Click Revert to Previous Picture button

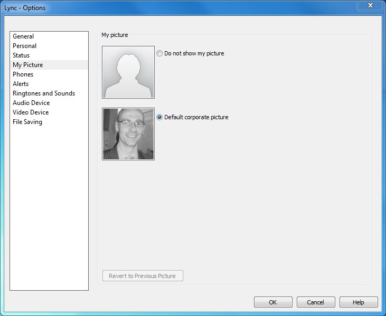coord(143,276)
